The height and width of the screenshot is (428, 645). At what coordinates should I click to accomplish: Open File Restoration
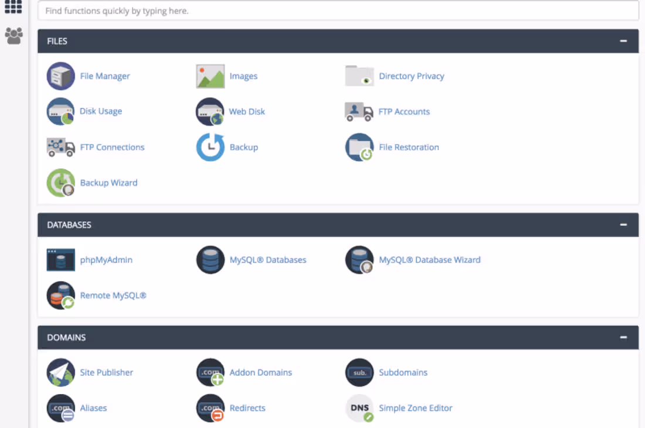click(x=409, y=147)
